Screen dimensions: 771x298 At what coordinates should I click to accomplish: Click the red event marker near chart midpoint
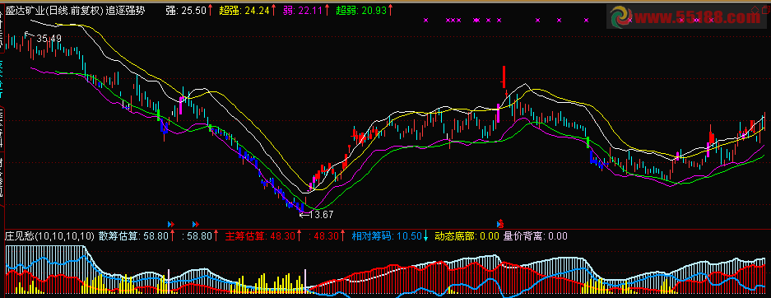[x=500, y=223]
